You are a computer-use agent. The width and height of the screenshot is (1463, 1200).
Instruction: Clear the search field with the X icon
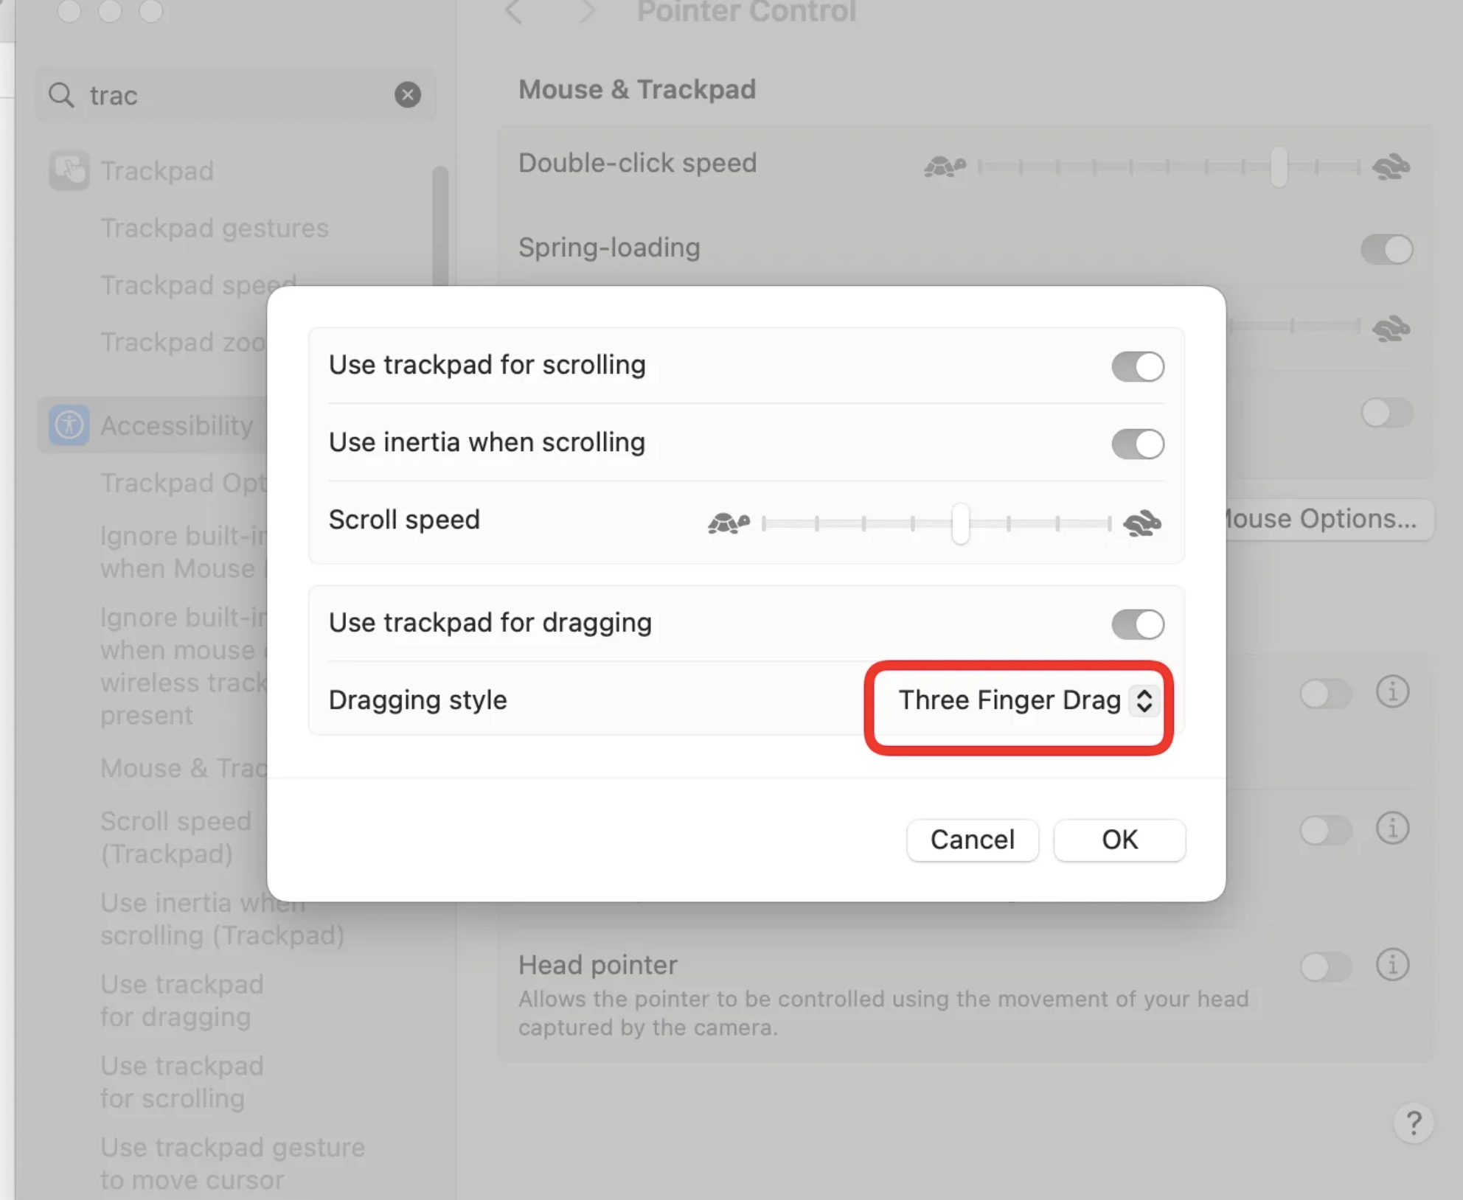407,94
